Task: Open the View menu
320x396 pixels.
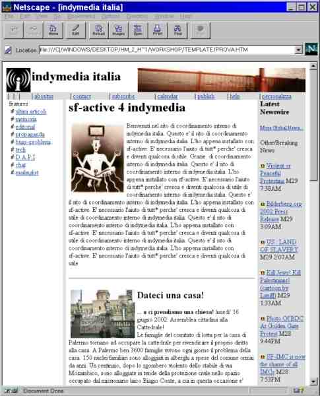Action: [42, 16]
